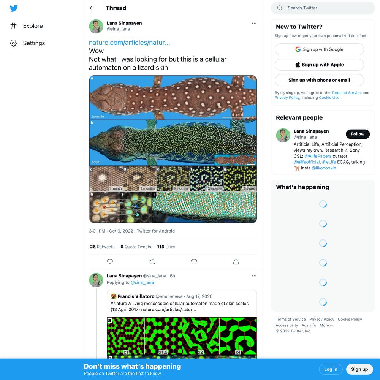Retweet the main tweet via its icon
Image resolution: width=380 pixels, height=380 pixels.
click(152, 262)
